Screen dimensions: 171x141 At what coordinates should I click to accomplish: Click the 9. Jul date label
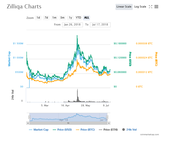106,105
